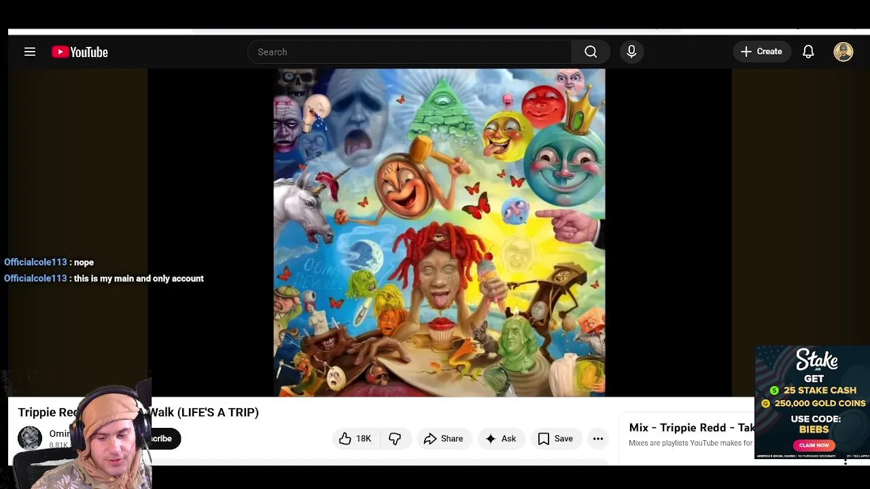Click the Subscribe button
Viewport: 870px width, 489px height.
click(162, 438)
